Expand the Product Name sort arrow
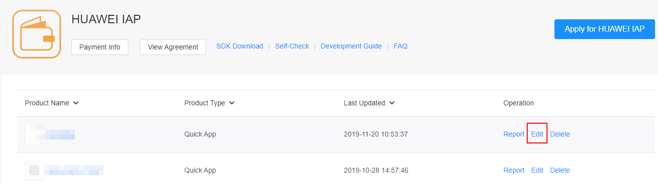Image resolution: width=658 pixels, height=185 pixels. 76,103
